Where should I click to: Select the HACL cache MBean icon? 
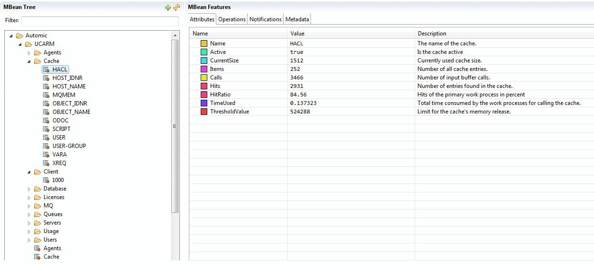click(x=46, y=69)
